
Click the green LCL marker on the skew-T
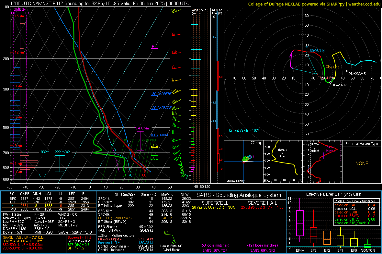tap(154, 158)
